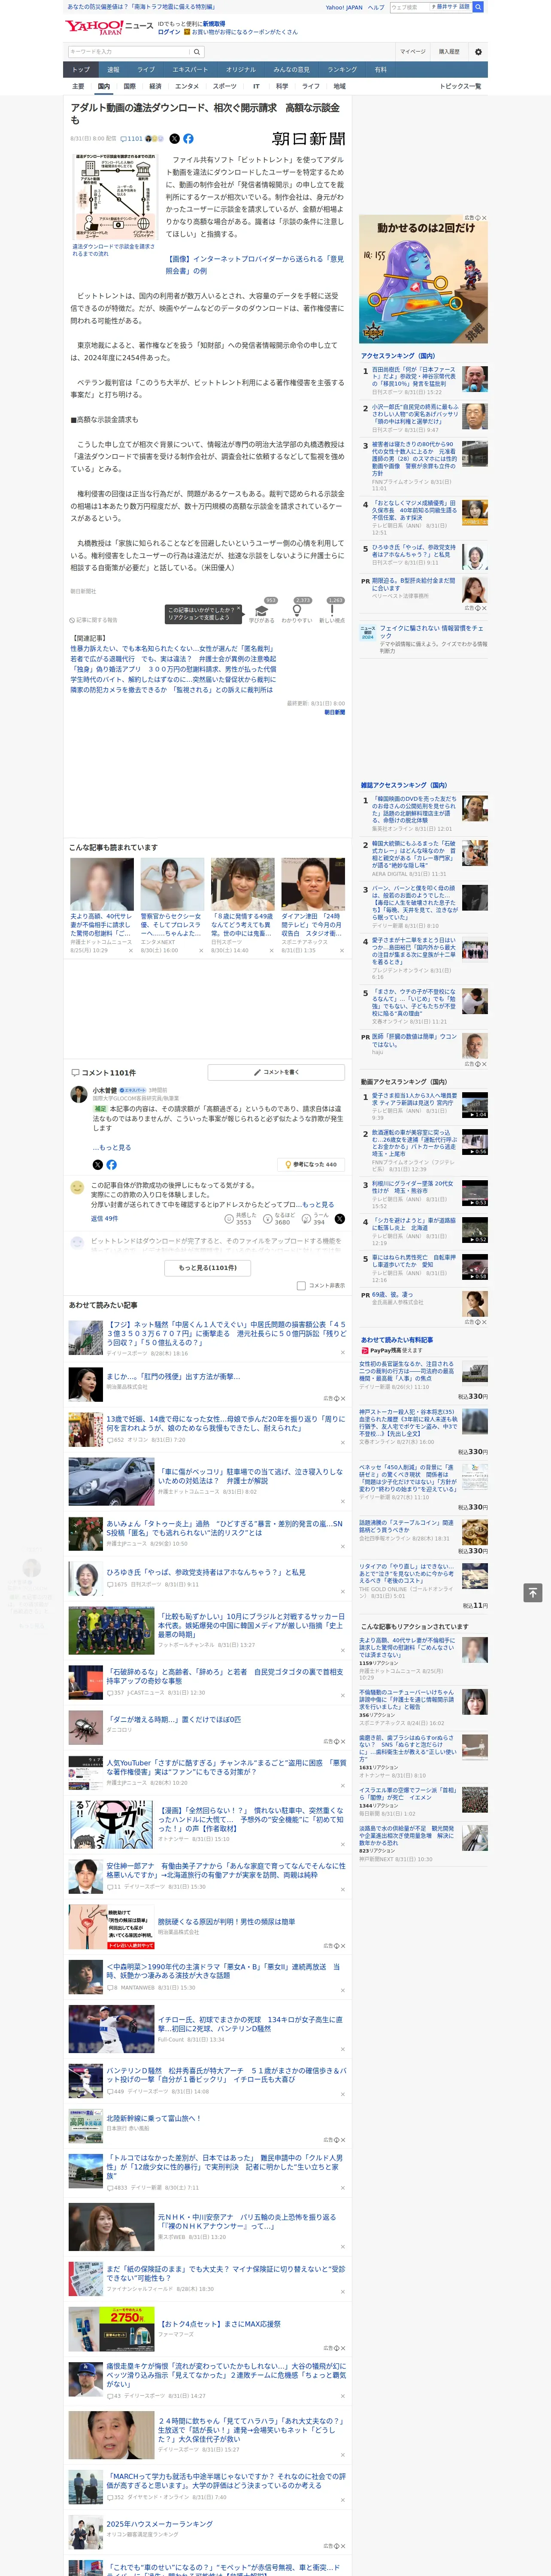Viewport: 551px width, 2576px height.
Task: Select the 経済 category tab
Action: [x=155, y=87]
